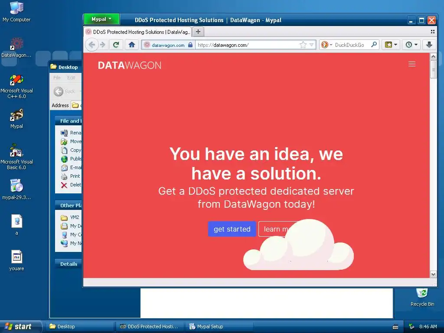Click the padlock site security icon

(191, 45)
